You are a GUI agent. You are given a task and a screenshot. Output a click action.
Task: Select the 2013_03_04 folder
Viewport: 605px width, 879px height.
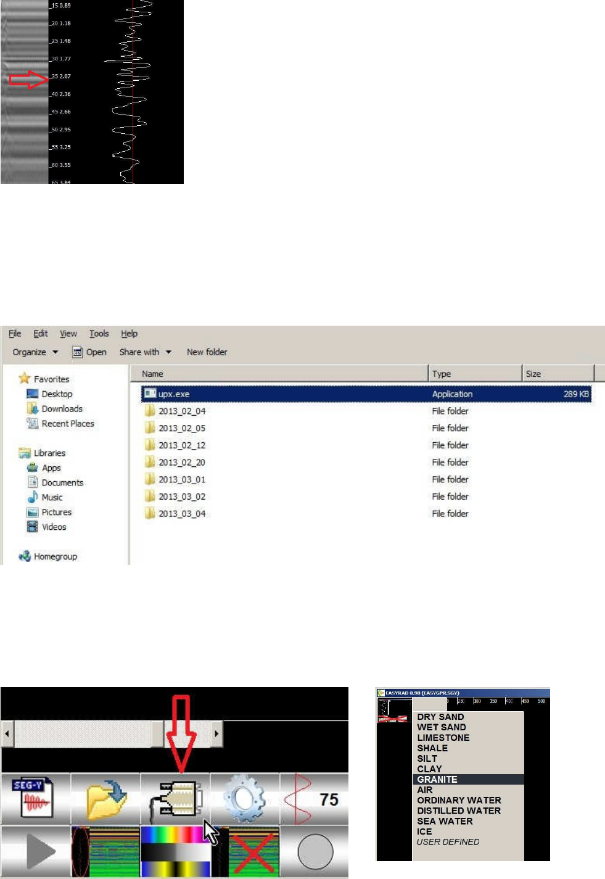pyautogui.click(x=175, y=513)
